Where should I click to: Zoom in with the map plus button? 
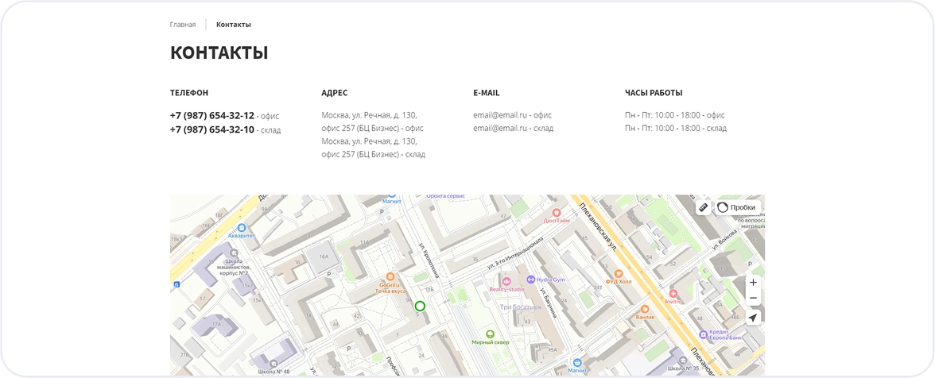coord(753,283)
